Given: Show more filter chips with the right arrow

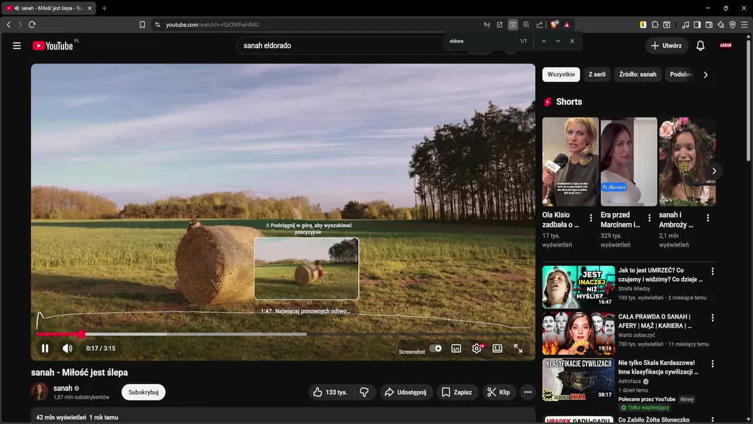Looking at the screenshot, I should [706, 75].
